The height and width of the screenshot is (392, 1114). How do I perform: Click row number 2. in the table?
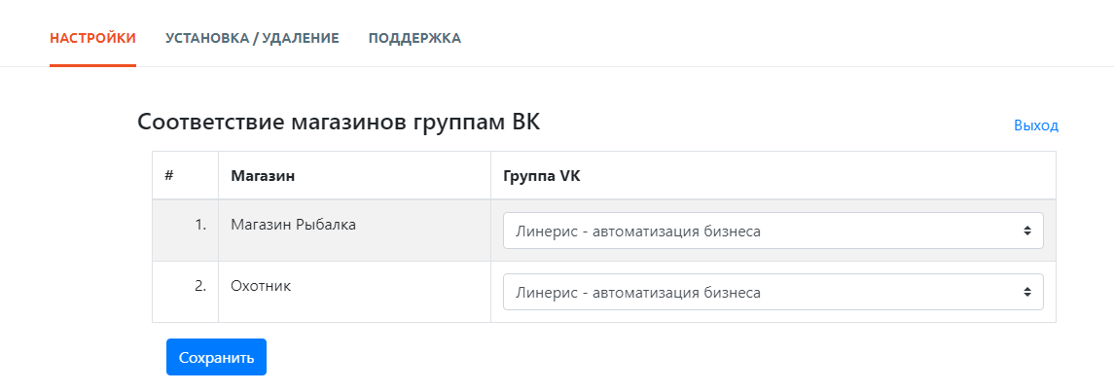click(200, 286)
